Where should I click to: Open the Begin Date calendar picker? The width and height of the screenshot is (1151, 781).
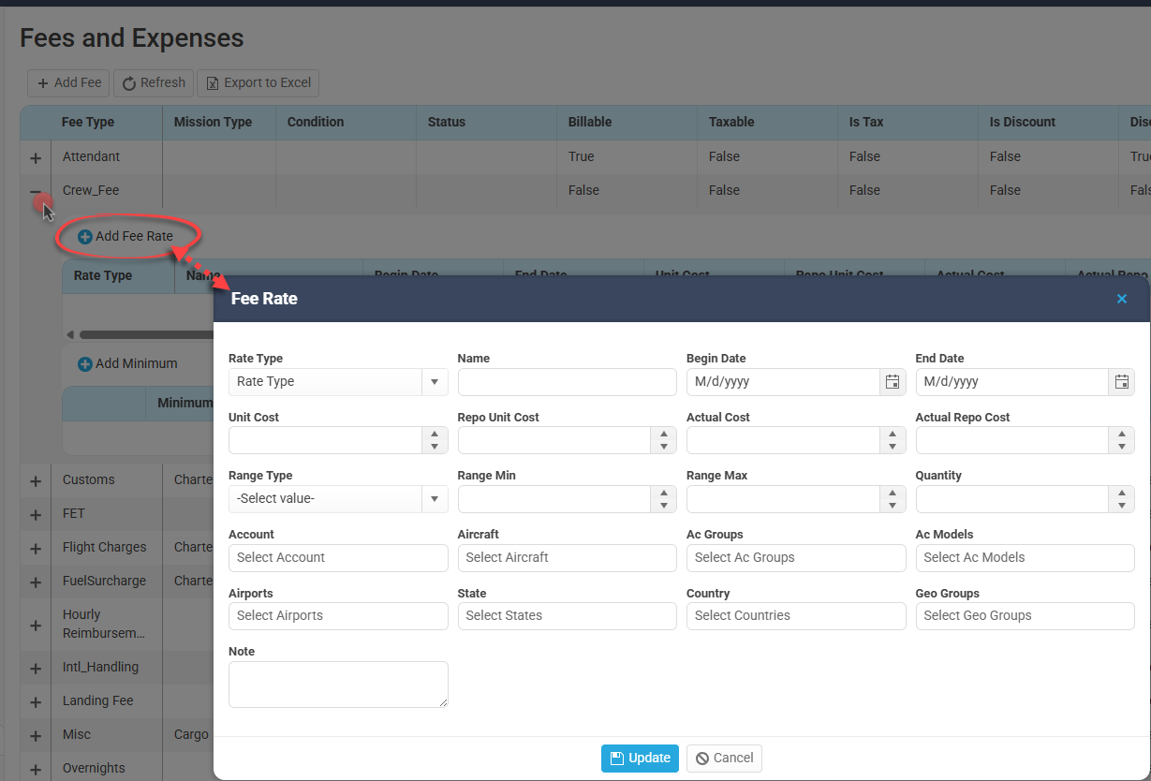893,382
